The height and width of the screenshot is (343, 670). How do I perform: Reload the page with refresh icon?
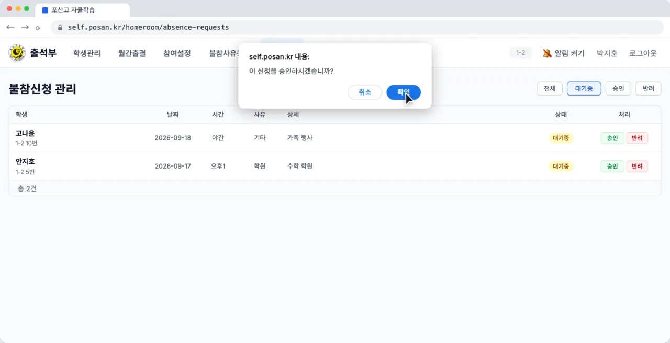[x=38, y=28]
